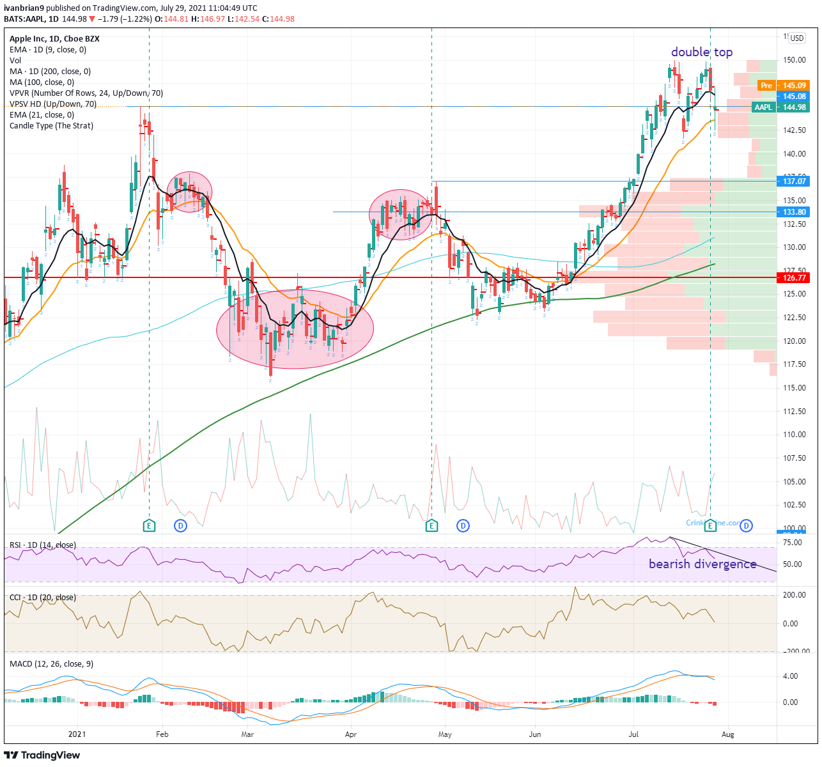Click the RSI 1D (14, close) pane label
This screenshot has height=767, width=822.
(42, 545)
